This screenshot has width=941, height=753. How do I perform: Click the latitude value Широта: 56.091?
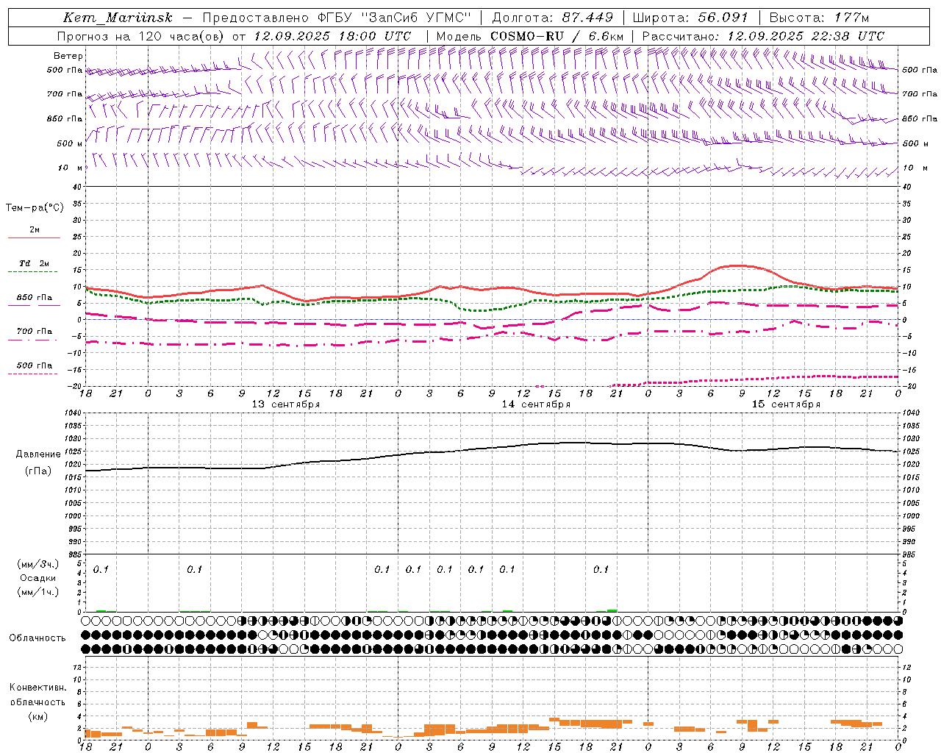pyautogui.click(x=690, y=18)
